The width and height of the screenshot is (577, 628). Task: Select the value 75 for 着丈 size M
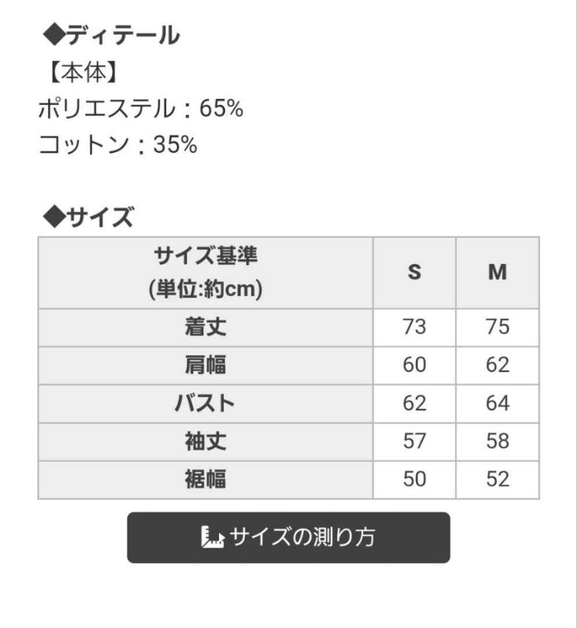(x=498, y=326)
